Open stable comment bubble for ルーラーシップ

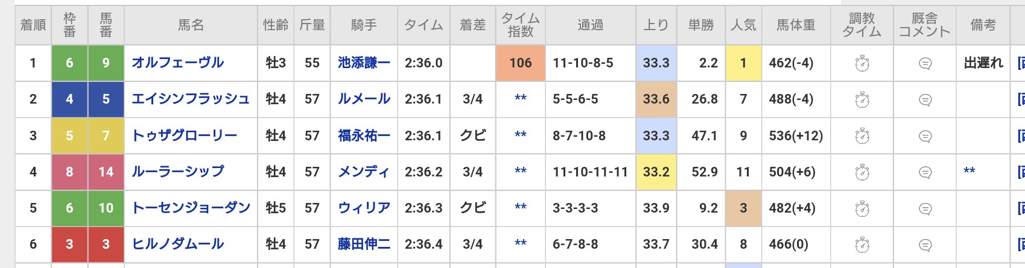click(925, 172)
